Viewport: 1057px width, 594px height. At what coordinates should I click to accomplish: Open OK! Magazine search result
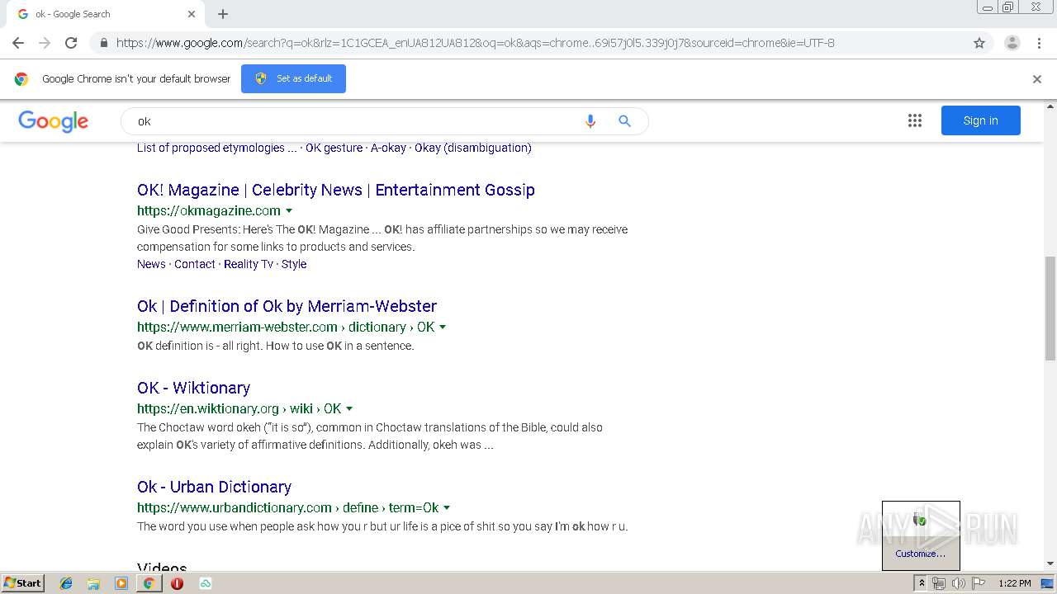click(336, 190)
